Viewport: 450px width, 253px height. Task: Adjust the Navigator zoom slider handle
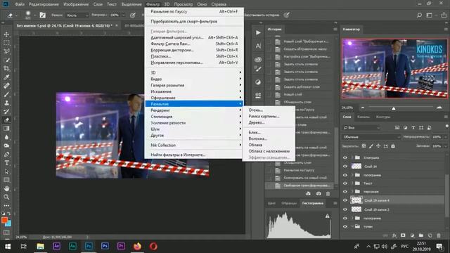394,108
